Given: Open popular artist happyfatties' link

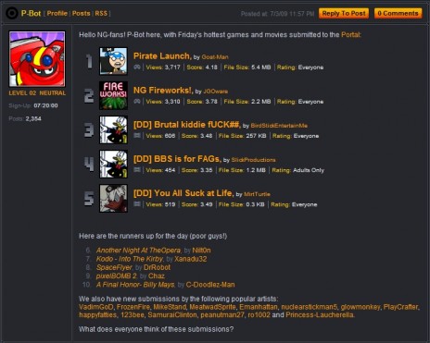Looking at the screenshot, I should tap(98, 315).
